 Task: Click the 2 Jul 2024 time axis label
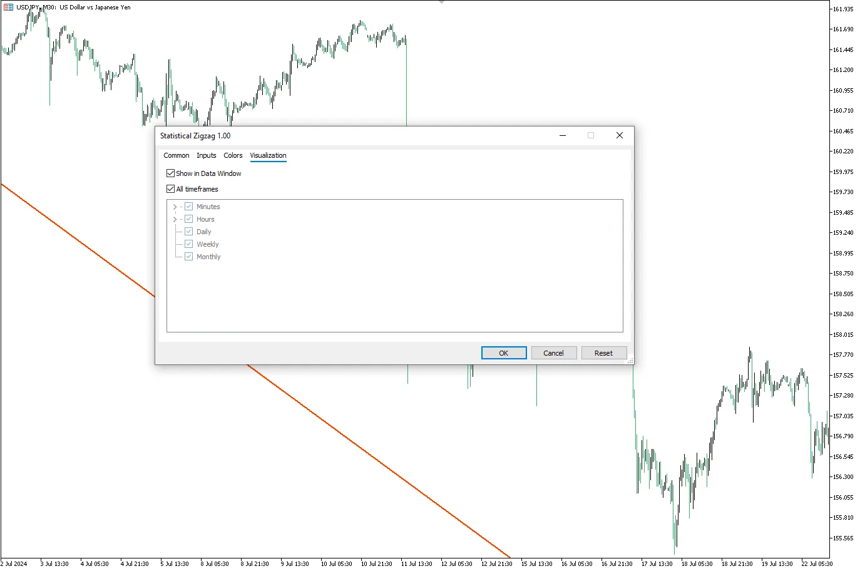click(14, 564)
